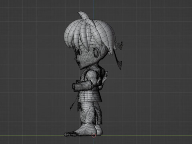This screenshot has height=144, width=192.
Task: Click the 3D cursor at the origin
Action: pos(94,136)
